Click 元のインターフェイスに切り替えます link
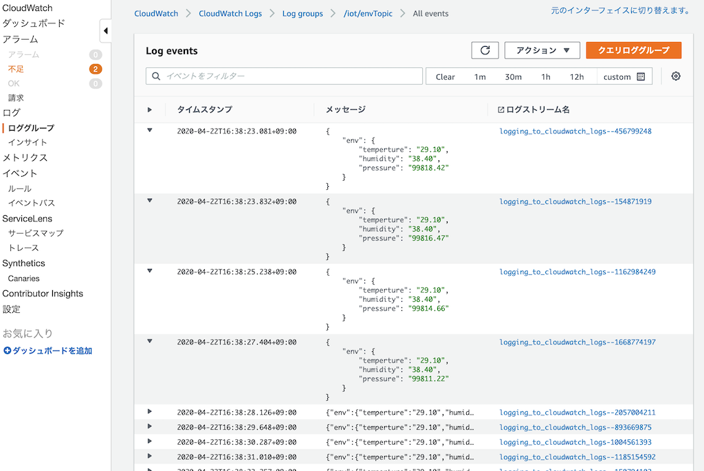 click(621, 10)
